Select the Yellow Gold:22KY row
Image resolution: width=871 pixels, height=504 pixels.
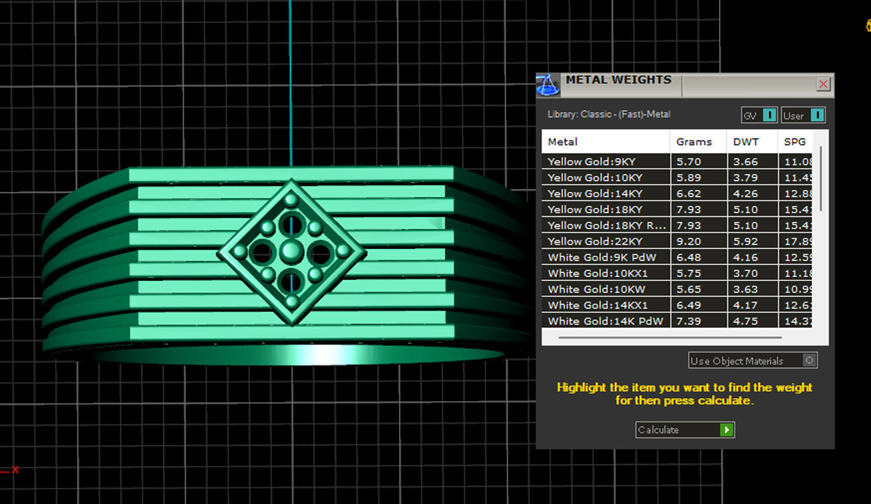677,241
